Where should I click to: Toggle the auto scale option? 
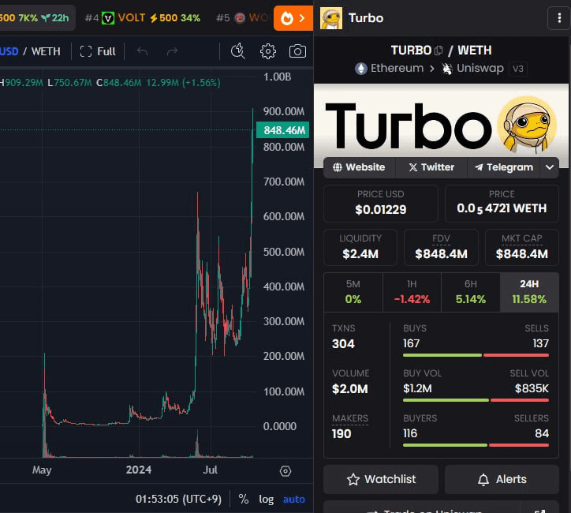tap(293, 499)
